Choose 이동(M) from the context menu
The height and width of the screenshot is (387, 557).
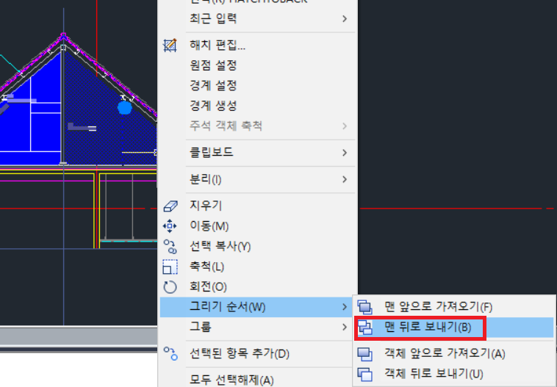[257, 225]
